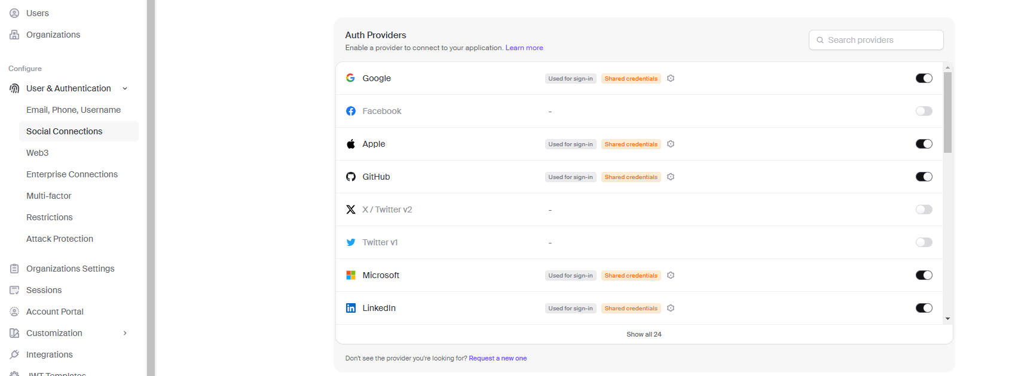Screen dimensions: 1012x376
Task: Click the provider list scrollbar thumb
Action: click(947, 113)
